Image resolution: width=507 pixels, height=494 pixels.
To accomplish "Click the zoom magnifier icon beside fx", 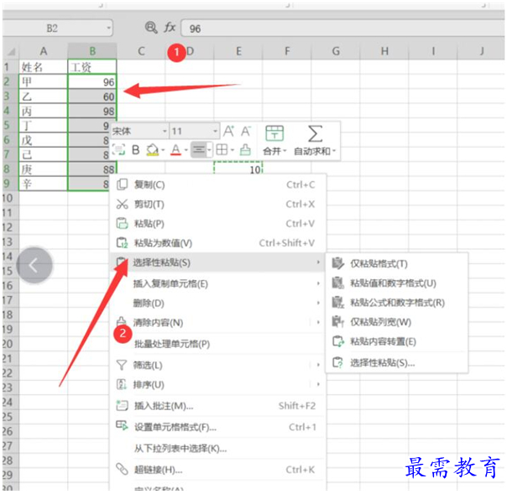I will [x=151, y=28].
